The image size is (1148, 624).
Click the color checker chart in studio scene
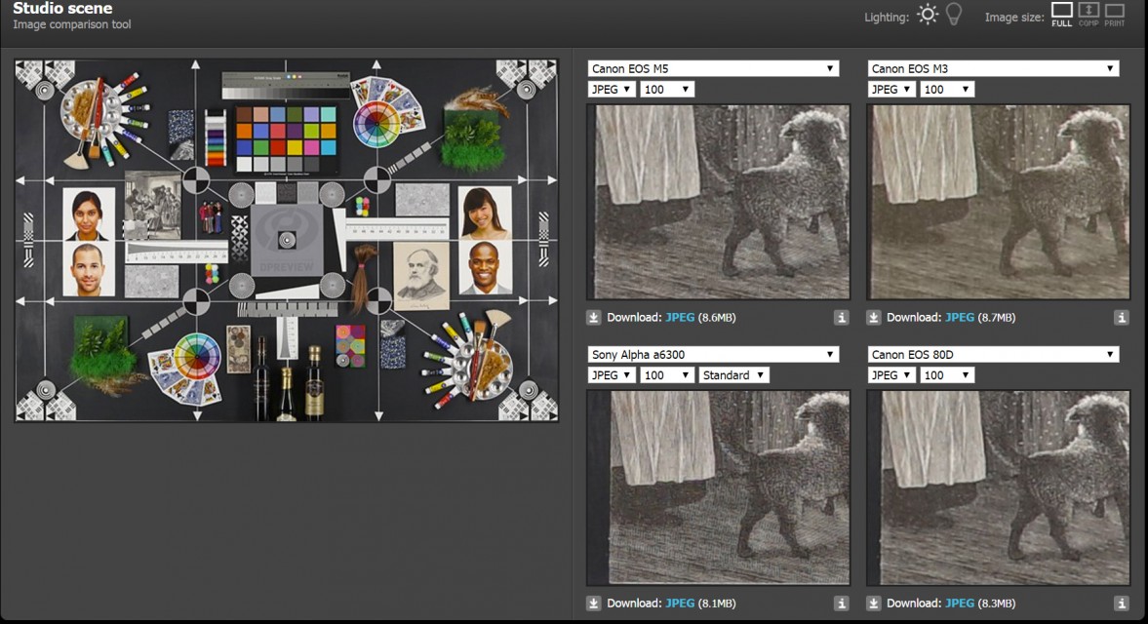click(x=286, y=139)
